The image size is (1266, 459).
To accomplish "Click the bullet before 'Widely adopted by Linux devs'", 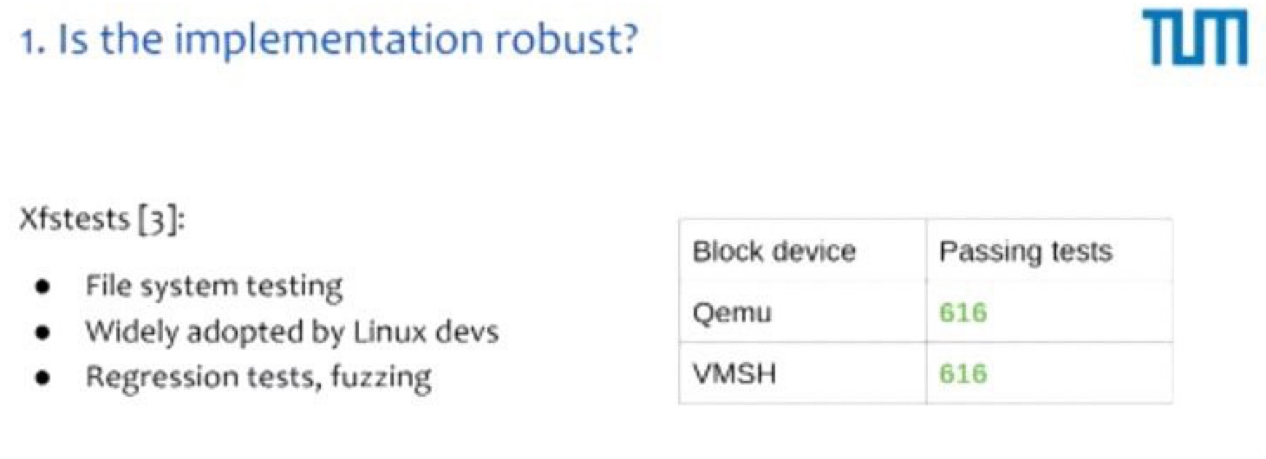I will (41, 333).
